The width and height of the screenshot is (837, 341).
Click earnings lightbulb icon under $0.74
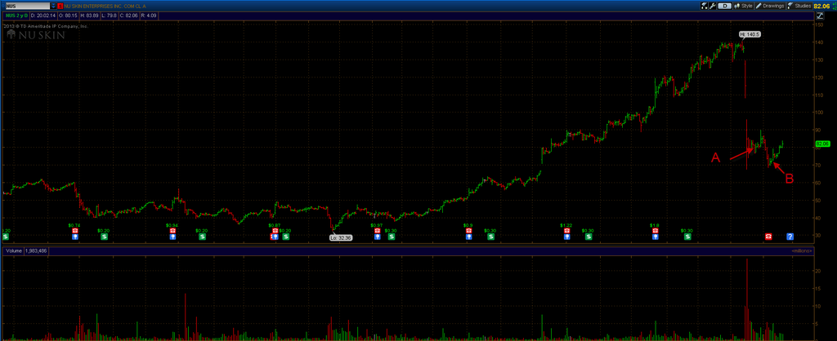click(x=75, y=237)
